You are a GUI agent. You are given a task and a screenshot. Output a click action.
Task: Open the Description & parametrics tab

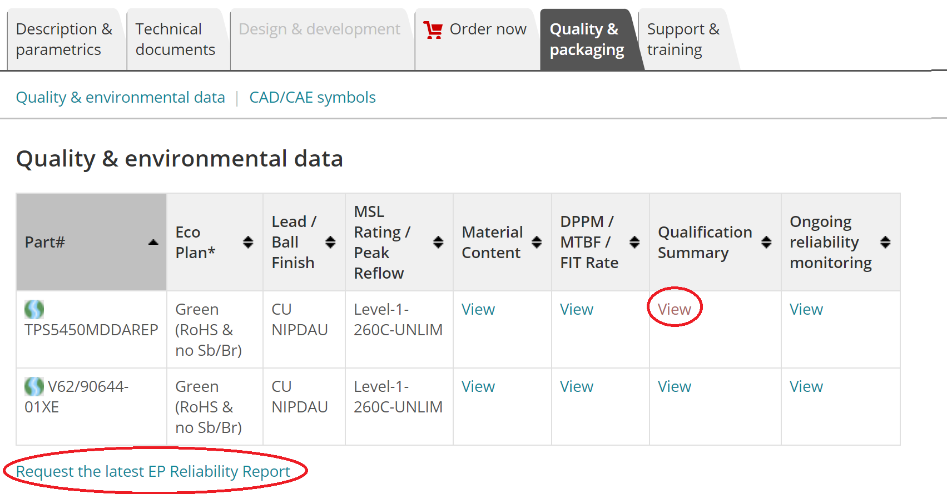click(x=64, y=39)
